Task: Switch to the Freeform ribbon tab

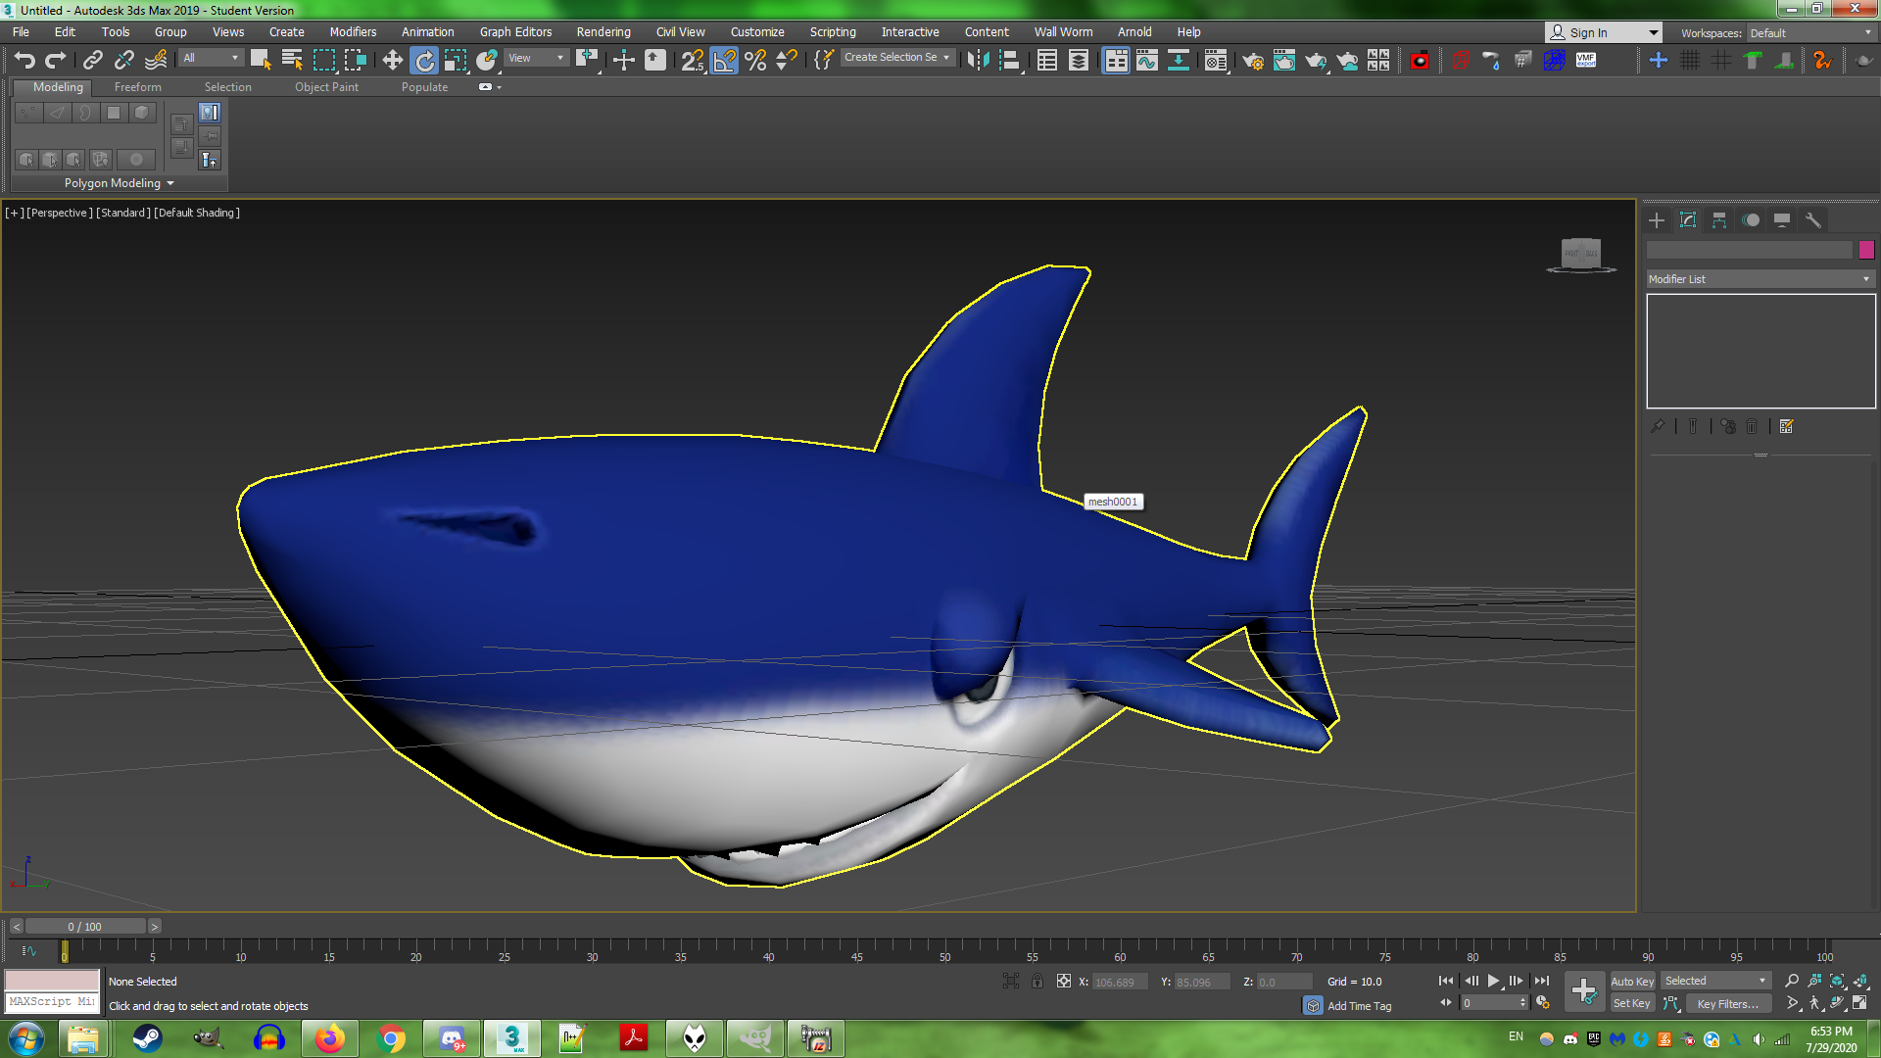Action: [137, 87]
